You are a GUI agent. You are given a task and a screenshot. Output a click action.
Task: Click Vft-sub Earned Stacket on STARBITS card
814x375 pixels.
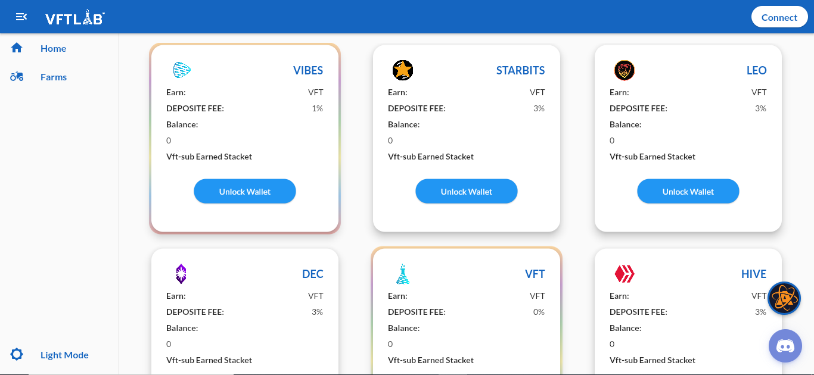point(431,157)
